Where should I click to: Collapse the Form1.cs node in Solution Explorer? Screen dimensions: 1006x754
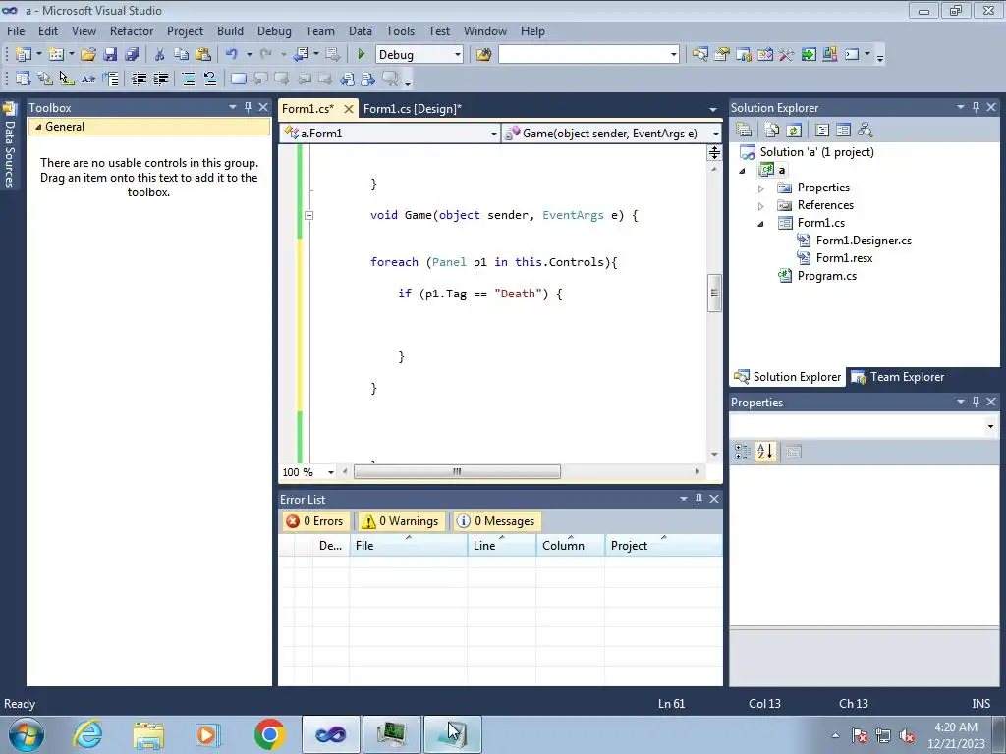tap(761, 224)
